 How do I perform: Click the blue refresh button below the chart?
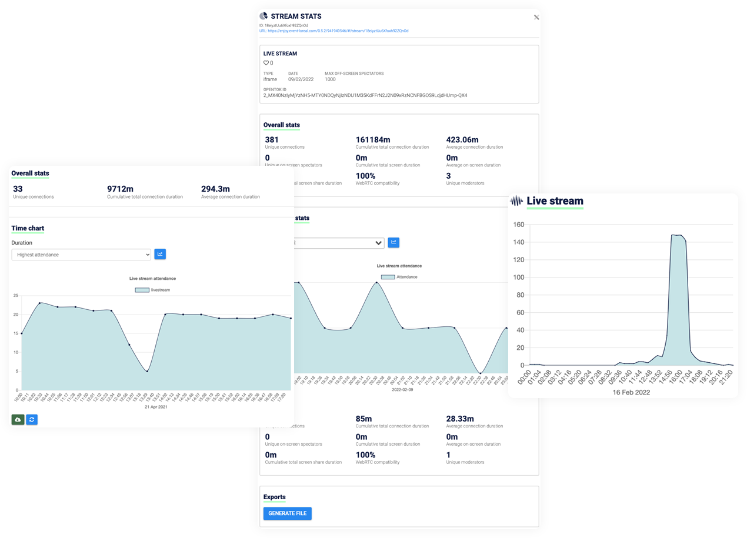pyautogui.click(x=32, y=420)
